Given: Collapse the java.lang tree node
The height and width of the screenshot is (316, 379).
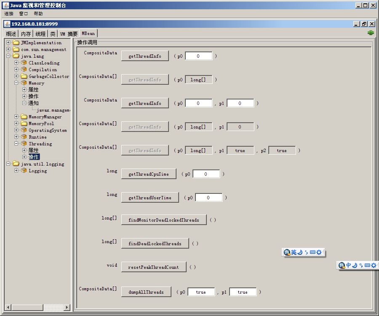Looking at the screenshot, I should coord(8,56).
